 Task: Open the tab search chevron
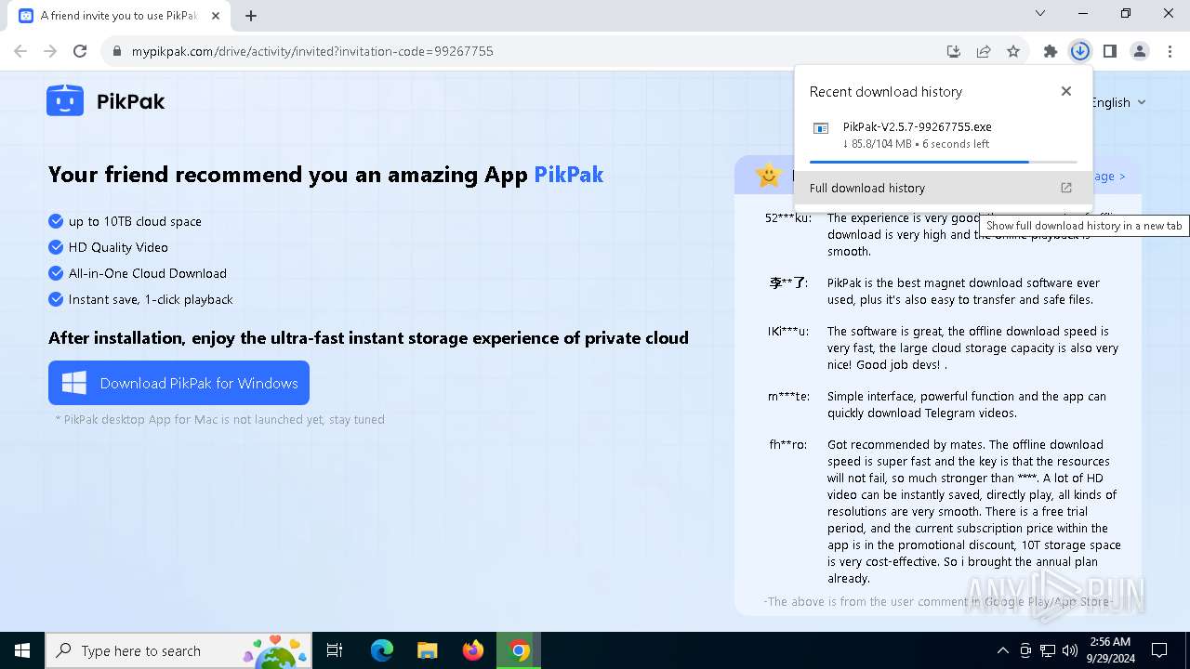1040,14
